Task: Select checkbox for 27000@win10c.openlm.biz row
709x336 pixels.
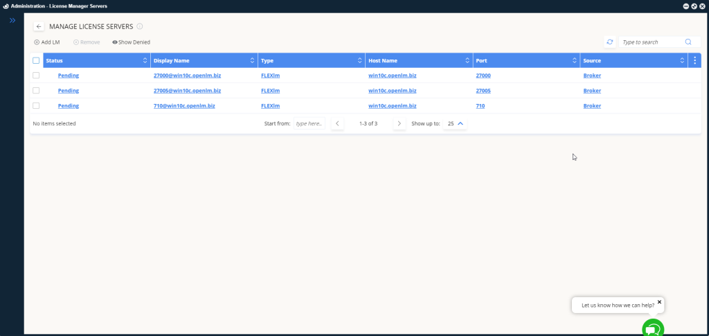Action: [36, 76]
